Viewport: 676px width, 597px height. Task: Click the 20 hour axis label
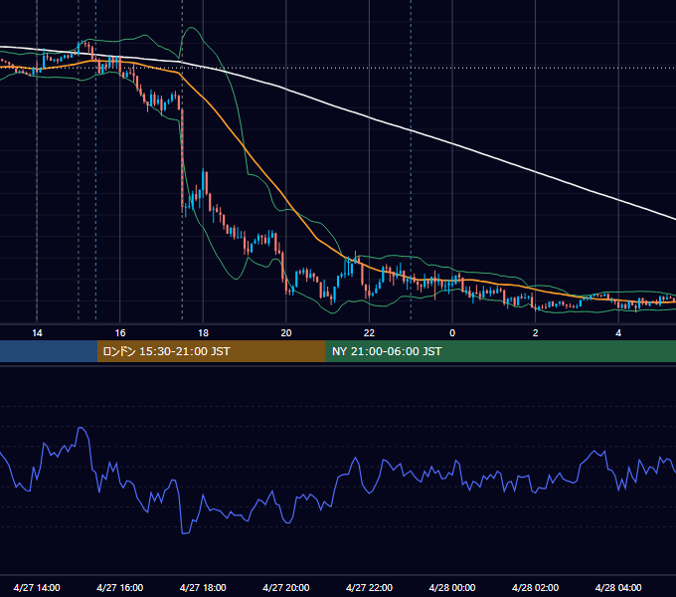286,333
